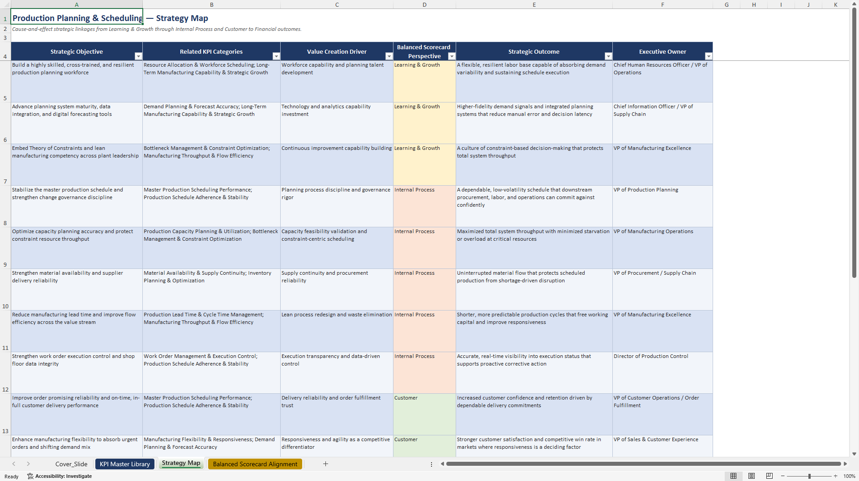Select column D header
The image size is (859, 481).
click(x=424, y=4)
